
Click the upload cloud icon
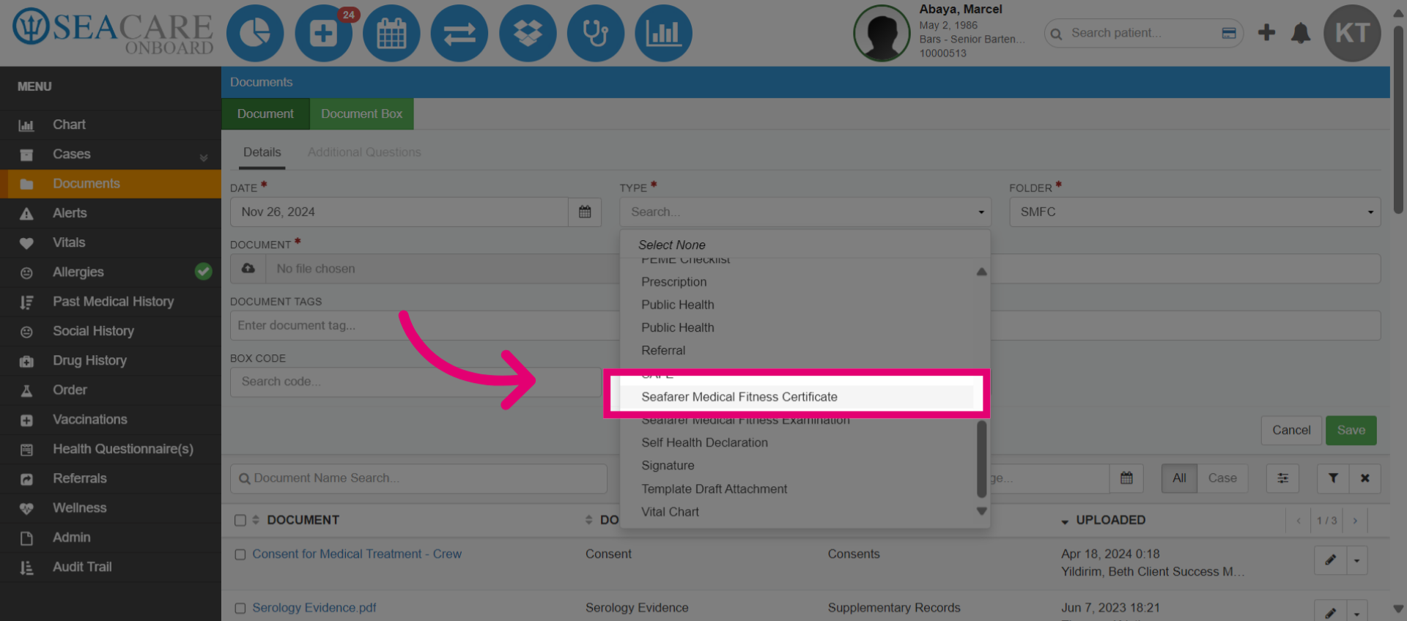coord(248,269)
